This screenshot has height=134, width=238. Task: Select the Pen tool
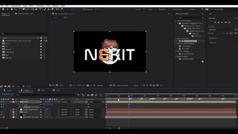click(x=36, y=9)
